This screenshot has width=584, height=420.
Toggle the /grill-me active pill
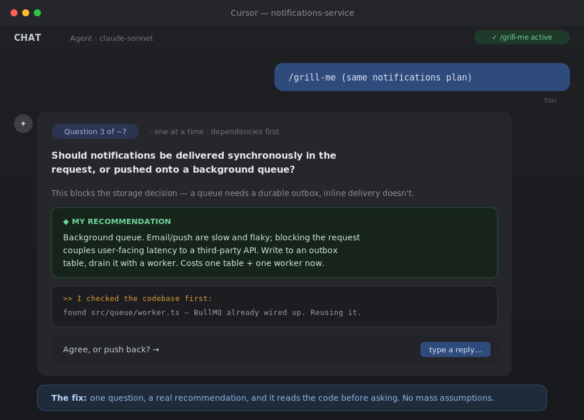tap(522, 37)
